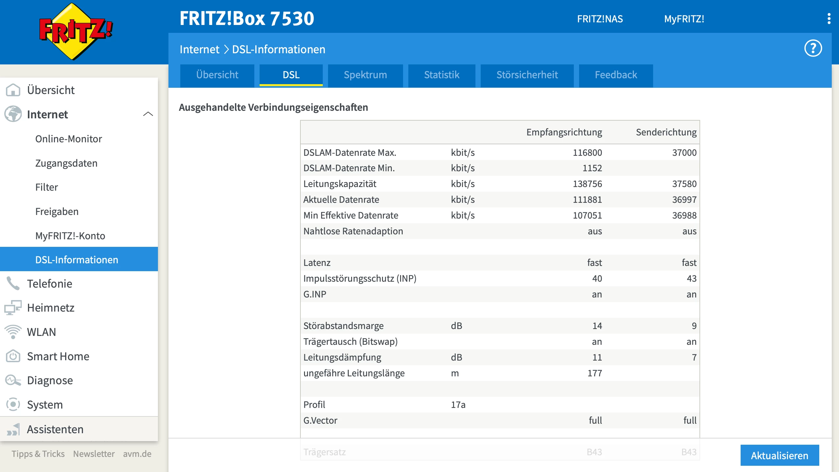Viewport: 839px width, 472px height.
Task: Click the Telefonie phone icon
Action: point(13,283)
